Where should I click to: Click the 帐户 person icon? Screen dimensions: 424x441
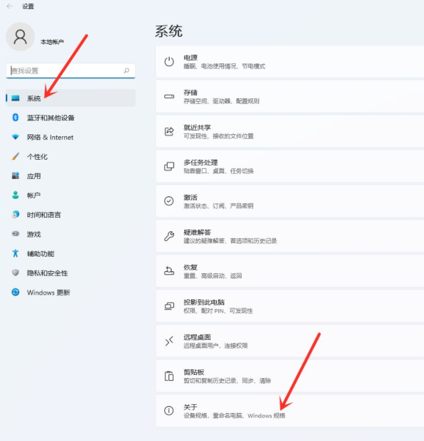(x=16, y=195)
